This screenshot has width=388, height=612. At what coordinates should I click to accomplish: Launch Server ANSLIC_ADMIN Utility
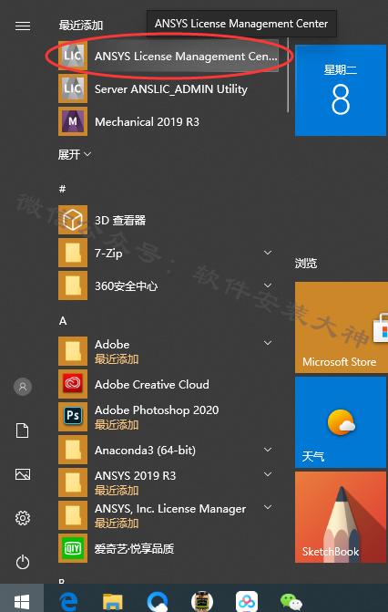click(x=168, y=88)
